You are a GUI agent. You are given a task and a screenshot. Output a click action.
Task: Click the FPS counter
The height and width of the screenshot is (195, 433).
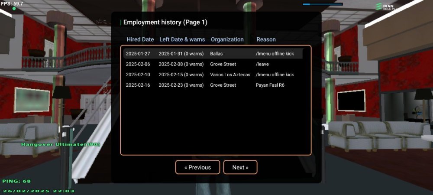tap(12, 3)
